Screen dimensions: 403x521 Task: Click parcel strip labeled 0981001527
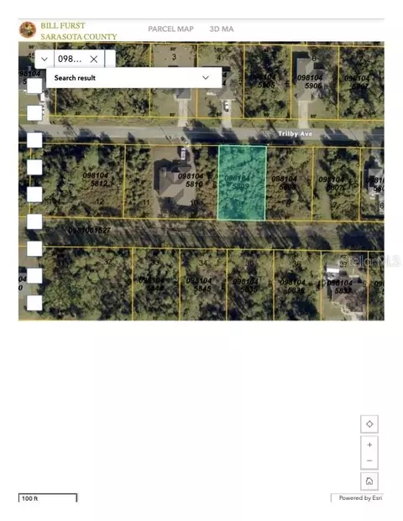pyautogui.click(x=89, y=230)
